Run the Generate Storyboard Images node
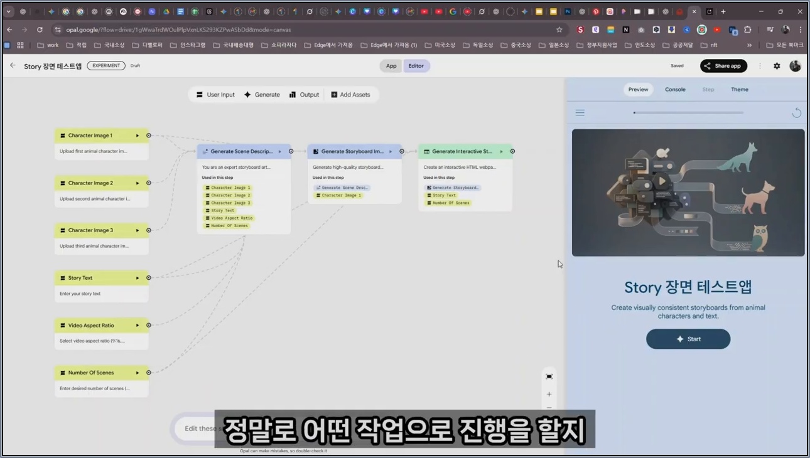The height and width of the screenshot is (458, 810). point(391,151)
